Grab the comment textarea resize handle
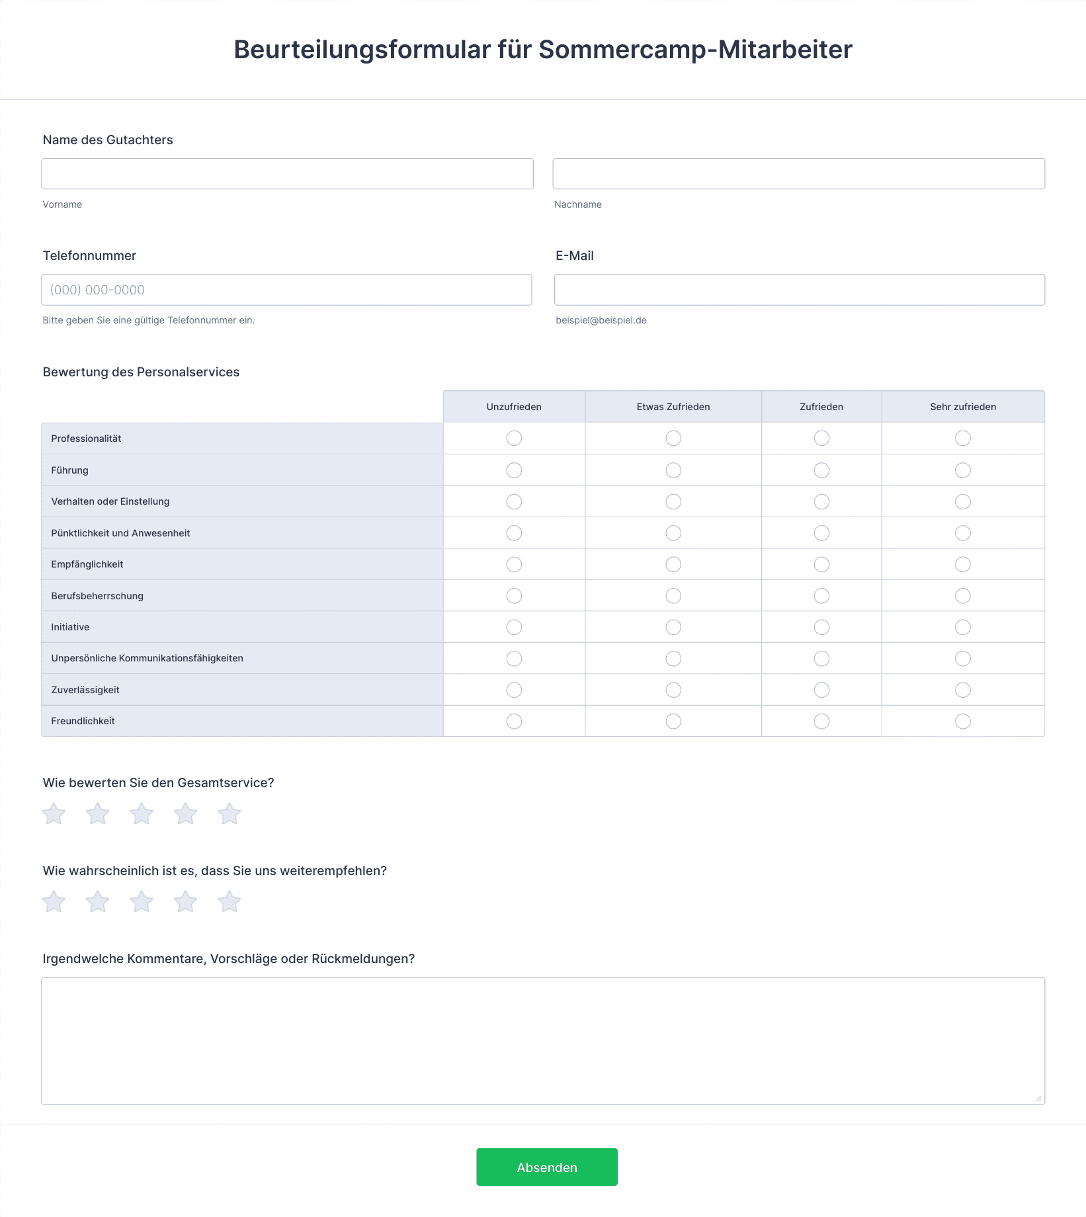This screenshot has height=1217, width=1086. (1038, 1098)
